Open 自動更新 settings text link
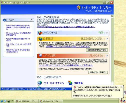Image resolution: width=126 pixels, height=103 pixels. click(x=78, y=83)
